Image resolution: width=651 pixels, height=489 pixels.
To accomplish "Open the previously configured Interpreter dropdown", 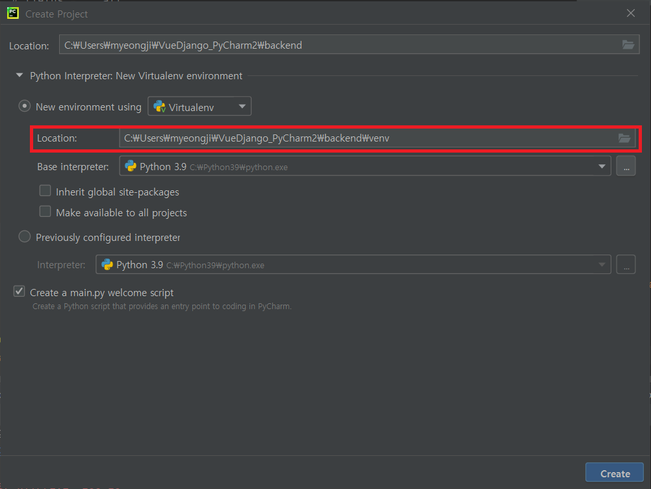I will point(602,265).
